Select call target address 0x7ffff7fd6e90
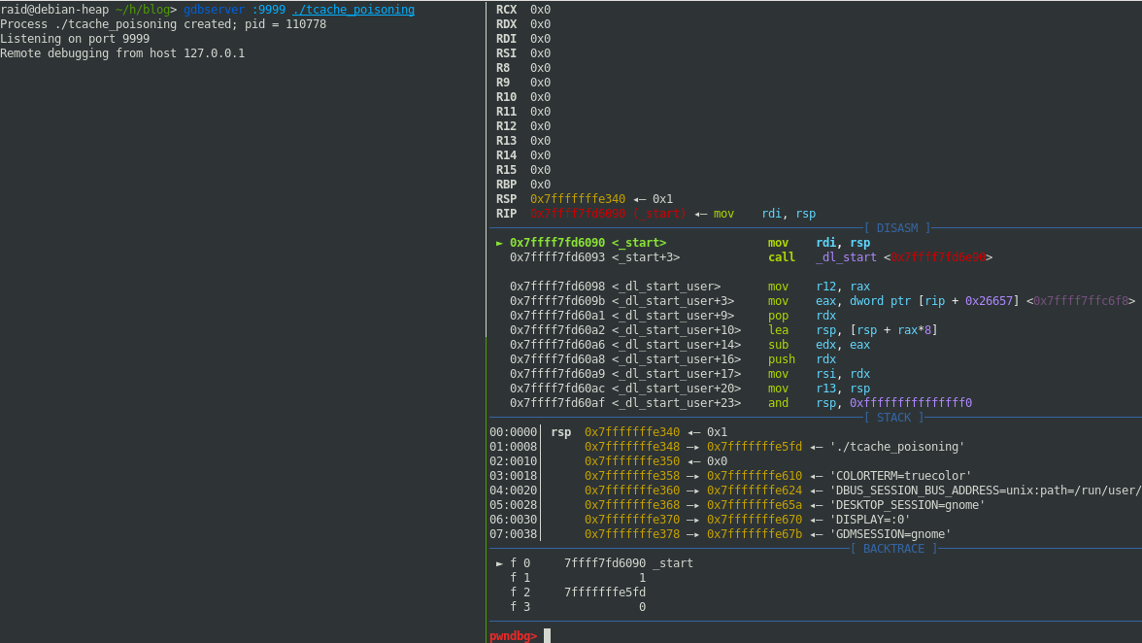 [938, 257]
